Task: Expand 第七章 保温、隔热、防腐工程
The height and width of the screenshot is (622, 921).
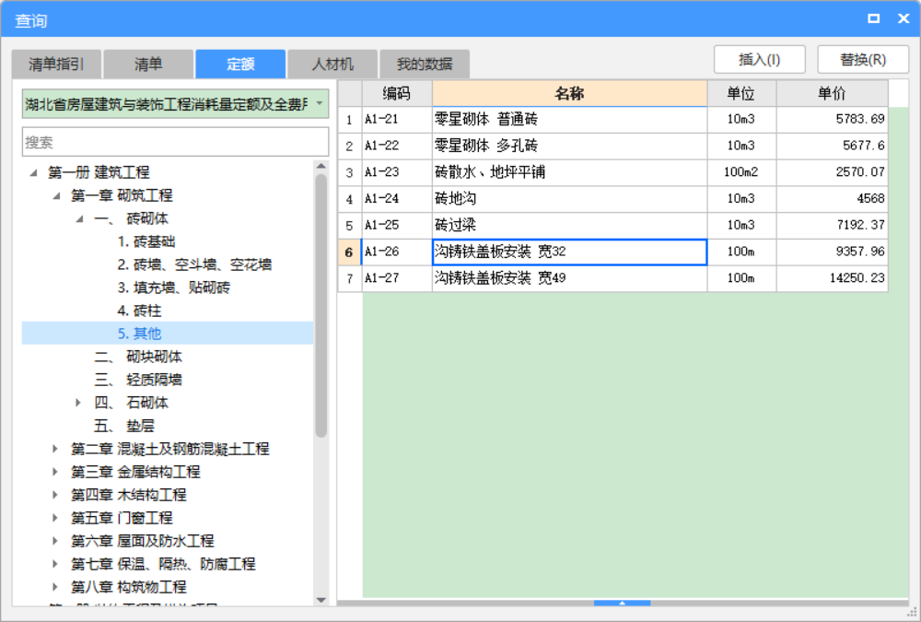Action: pos(54,564)
